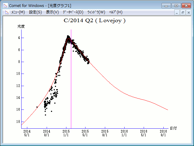The image size is (194, 146).
Task: Click the magnitude 16 axis label
Action: (18, 109)
